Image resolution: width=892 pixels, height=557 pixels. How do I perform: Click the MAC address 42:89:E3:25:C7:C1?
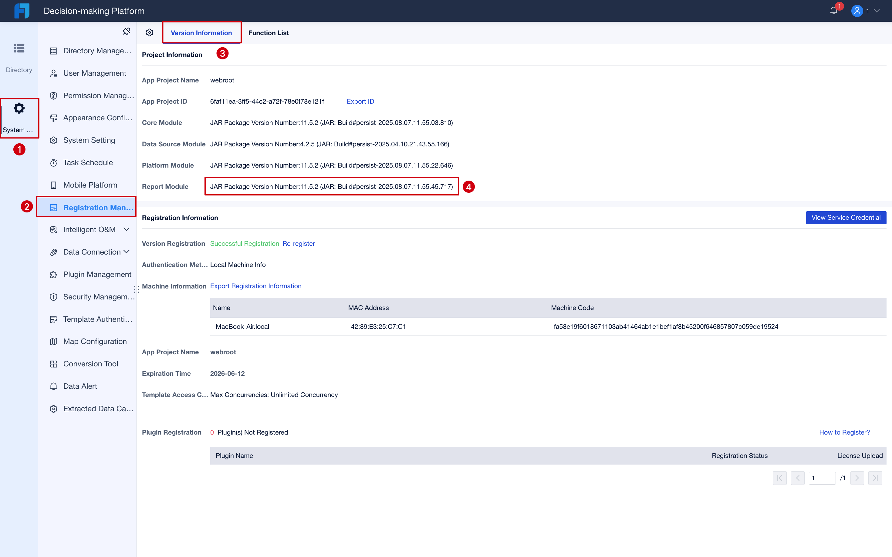point(378,327)
